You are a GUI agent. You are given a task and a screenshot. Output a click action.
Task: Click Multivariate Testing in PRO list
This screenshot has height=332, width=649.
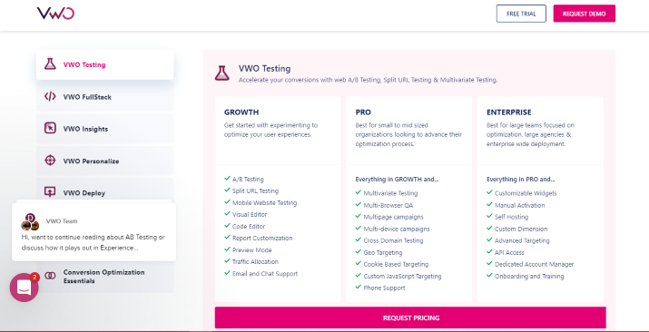click(390, 193)
